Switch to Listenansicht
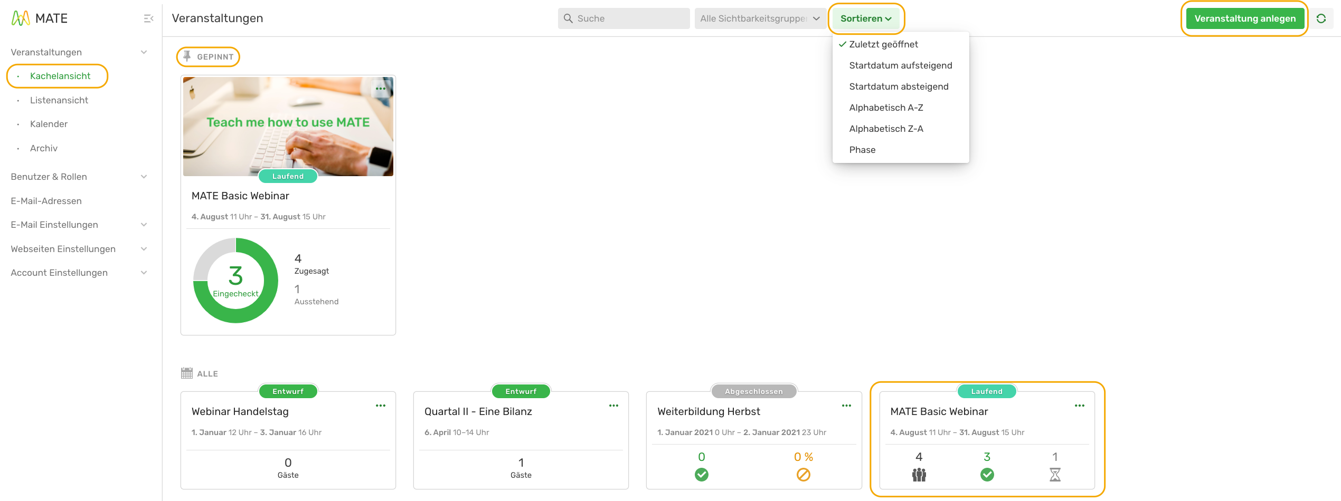Screen dimensions: 1341x501 click(59, 100)
